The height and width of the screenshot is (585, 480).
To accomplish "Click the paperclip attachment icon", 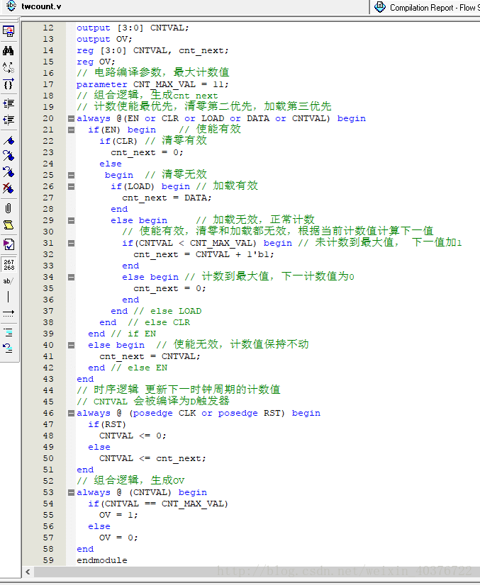I will tap(9, 208).
